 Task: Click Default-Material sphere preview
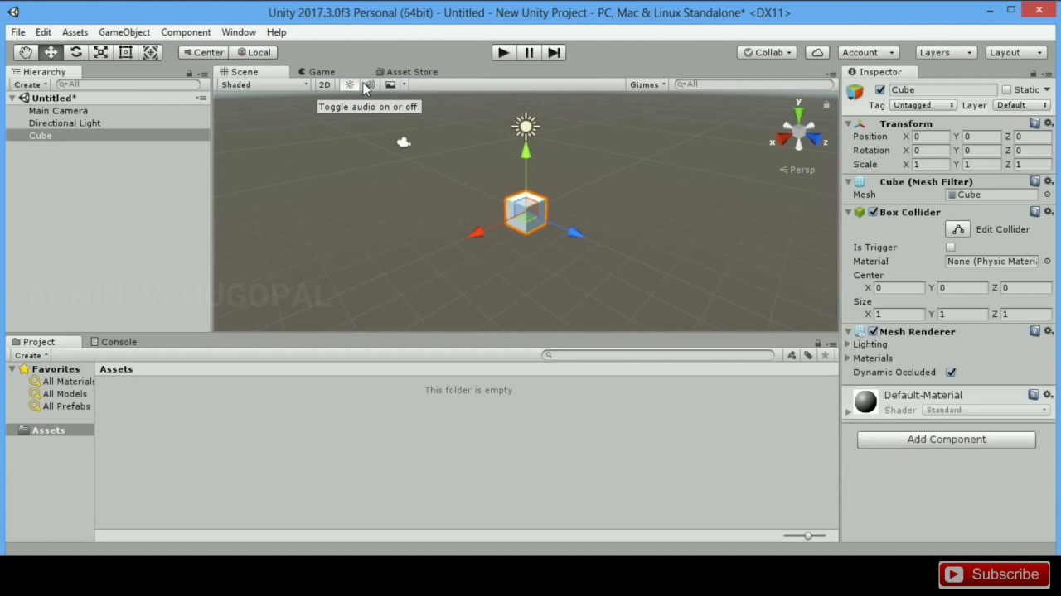point(865,401)
